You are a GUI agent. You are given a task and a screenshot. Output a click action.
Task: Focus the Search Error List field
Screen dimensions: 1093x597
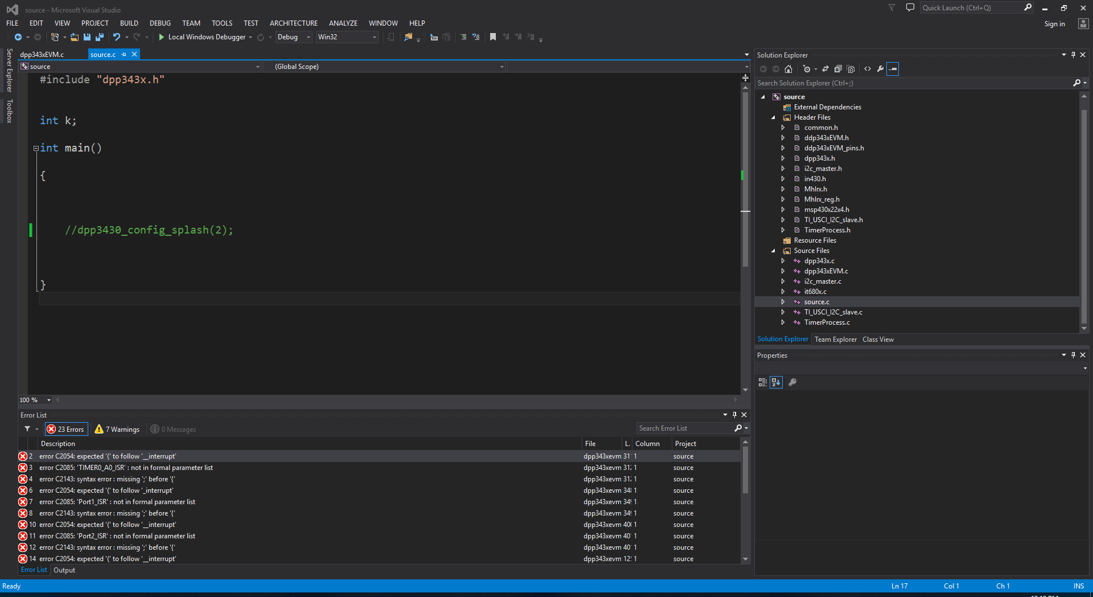pyautogui.click(x=686, y=428)
